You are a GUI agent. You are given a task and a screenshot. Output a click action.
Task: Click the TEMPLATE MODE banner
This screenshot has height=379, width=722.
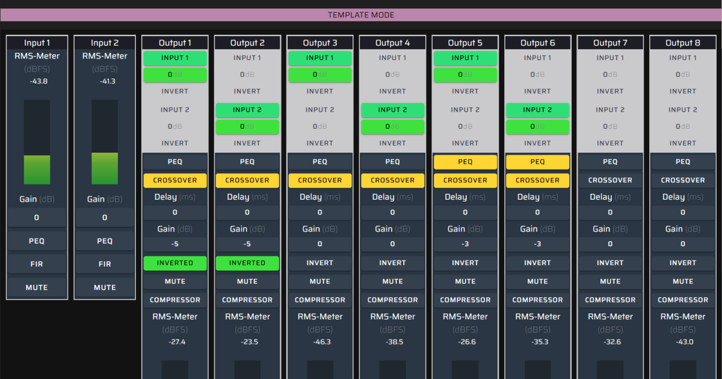pos(361,15)
